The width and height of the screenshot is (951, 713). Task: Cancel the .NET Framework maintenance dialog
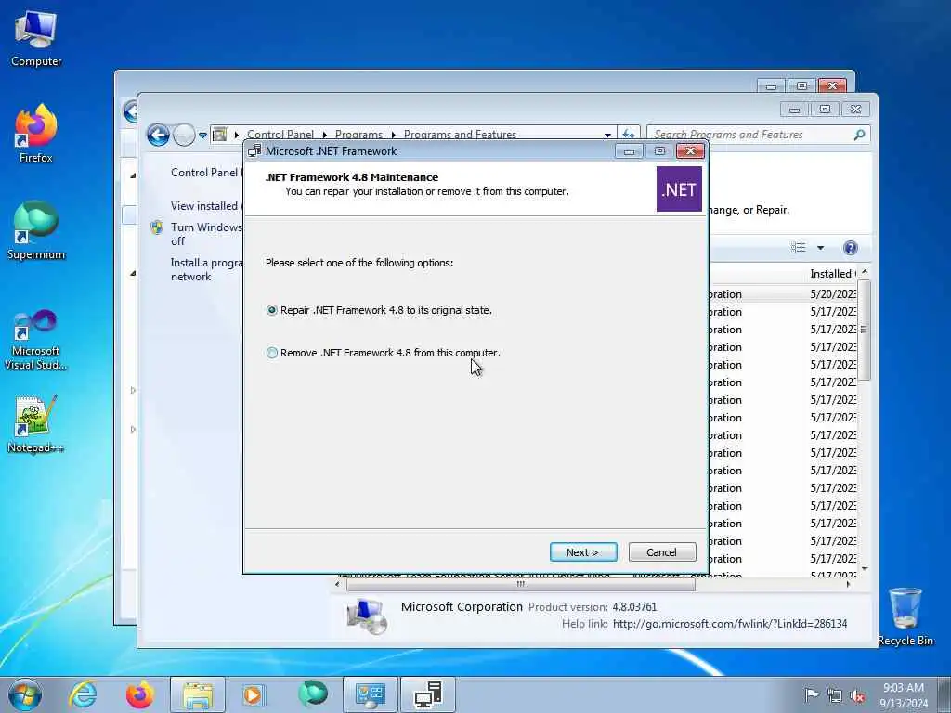pyautogui.click(x=661, y=552)
